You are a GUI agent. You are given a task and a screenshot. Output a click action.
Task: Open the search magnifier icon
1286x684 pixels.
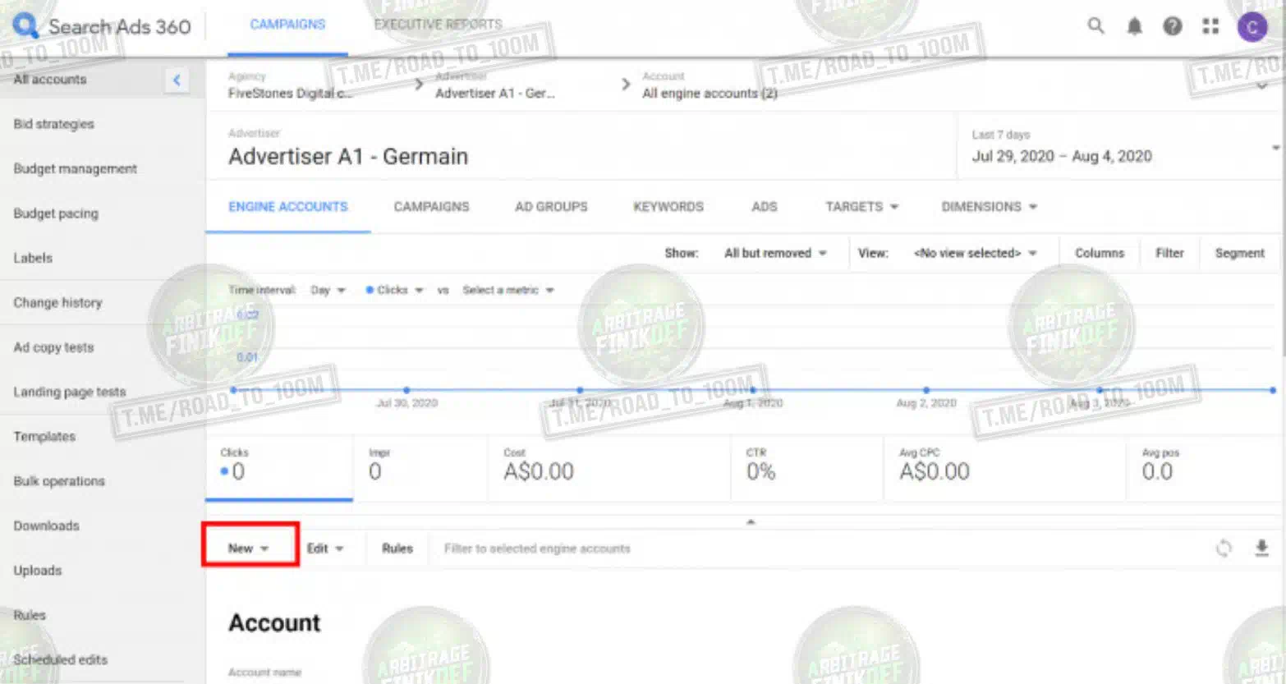1095,26
